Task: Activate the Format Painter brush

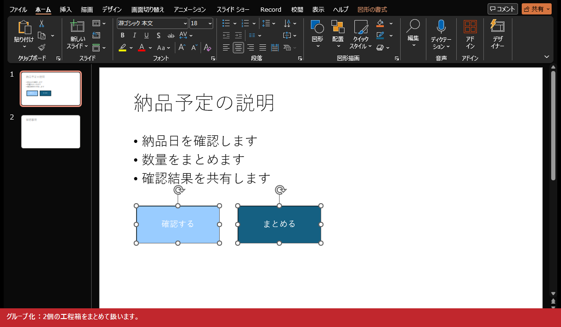Action: [x=42, y=47]
